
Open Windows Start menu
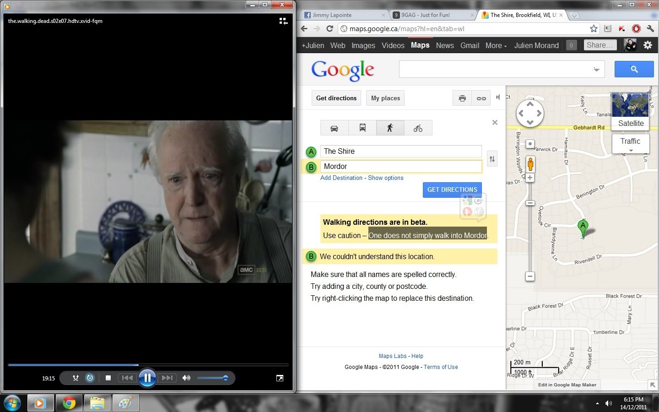(12, 403)
